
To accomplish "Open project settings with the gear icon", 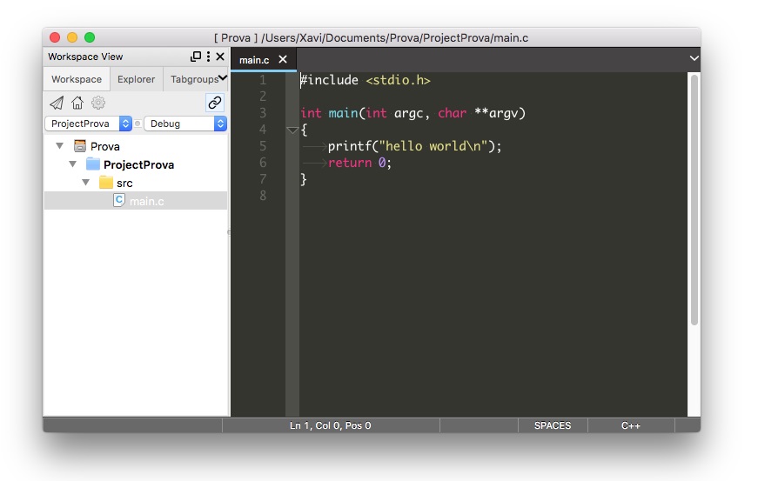I will pos(98,103).
